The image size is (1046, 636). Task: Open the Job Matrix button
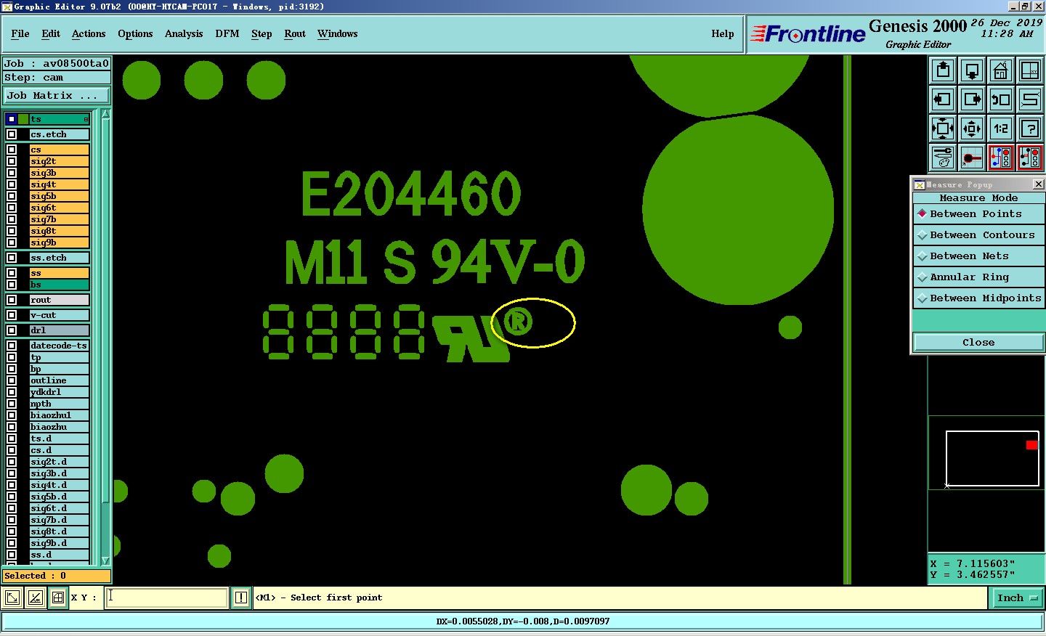(57, 96)
